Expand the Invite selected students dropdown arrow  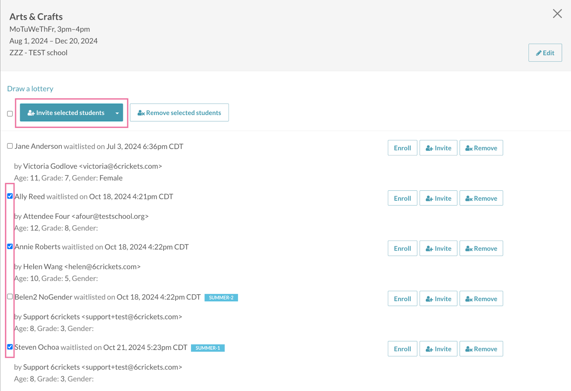117,113
